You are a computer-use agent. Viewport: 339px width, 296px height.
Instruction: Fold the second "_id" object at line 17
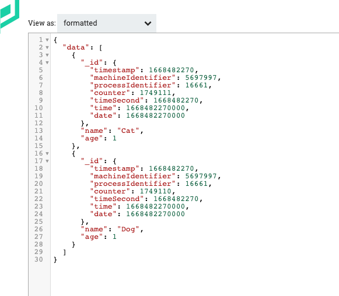47,161
